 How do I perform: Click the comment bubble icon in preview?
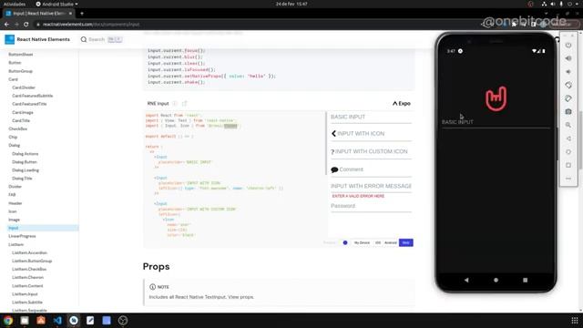334,169
